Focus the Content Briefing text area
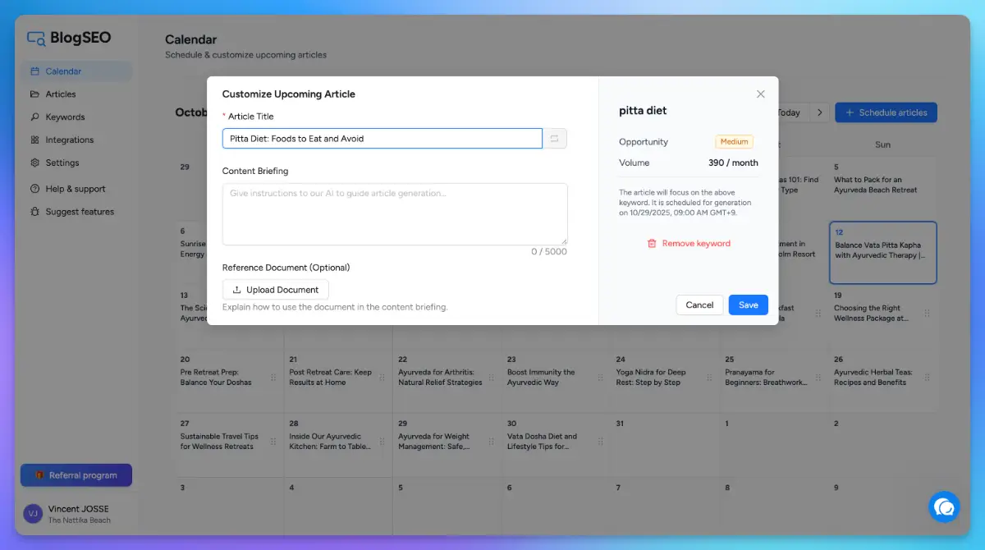The width and height of the screenshot is (985, 550). [394, 213]
